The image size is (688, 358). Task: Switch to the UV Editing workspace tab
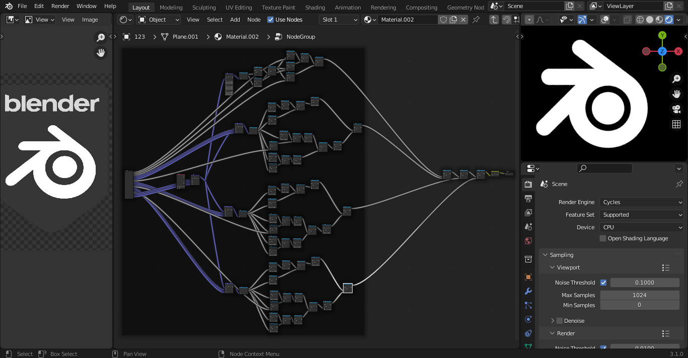[239, 8]
